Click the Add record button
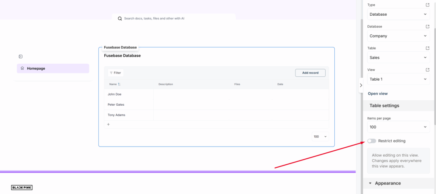 [x=310, y=73]
